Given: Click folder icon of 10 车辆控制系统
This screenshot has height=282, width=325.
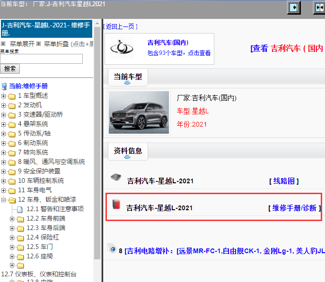Looking at the screenshot, I should click(x=12, y=181).
